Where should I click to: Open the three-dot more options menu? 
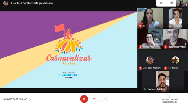[x=184, y=99]
